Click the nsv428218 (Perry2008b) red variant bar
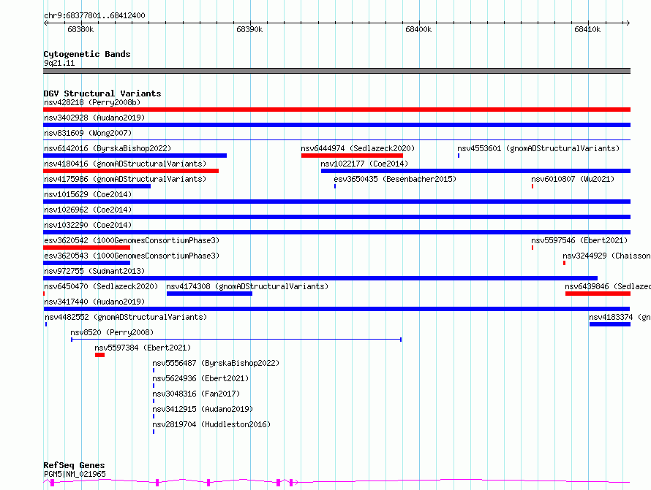The height and width of the screenshot is (490, 651). tap(336, 110)
